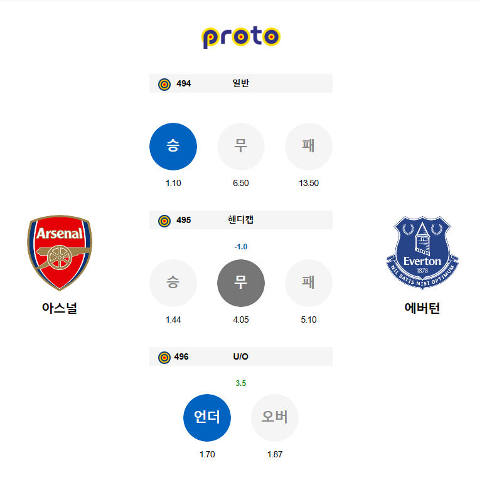Click the target icon beside 496
Image resolution: width=482 pixels, height=478 pixels.
[x=164, y=357]
